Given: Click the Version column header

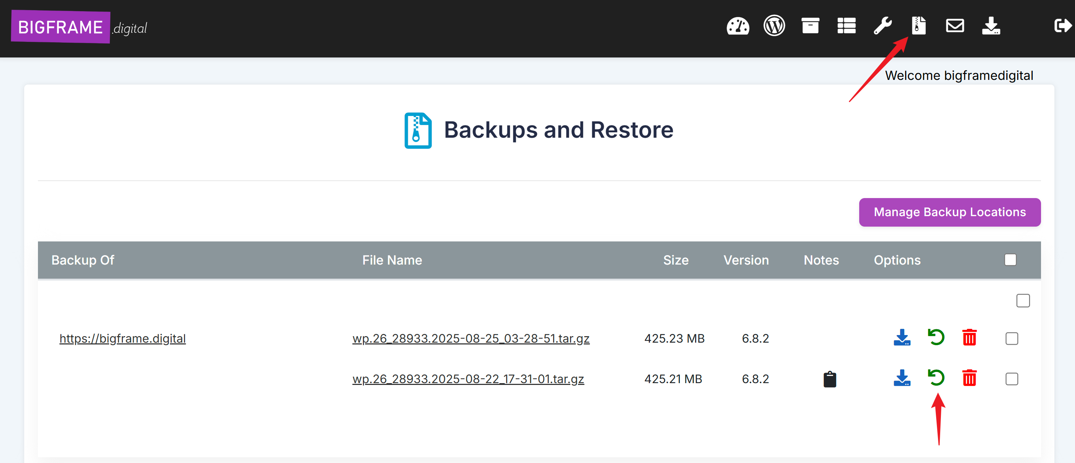Looking at the screenshot, I should [746, 260].
